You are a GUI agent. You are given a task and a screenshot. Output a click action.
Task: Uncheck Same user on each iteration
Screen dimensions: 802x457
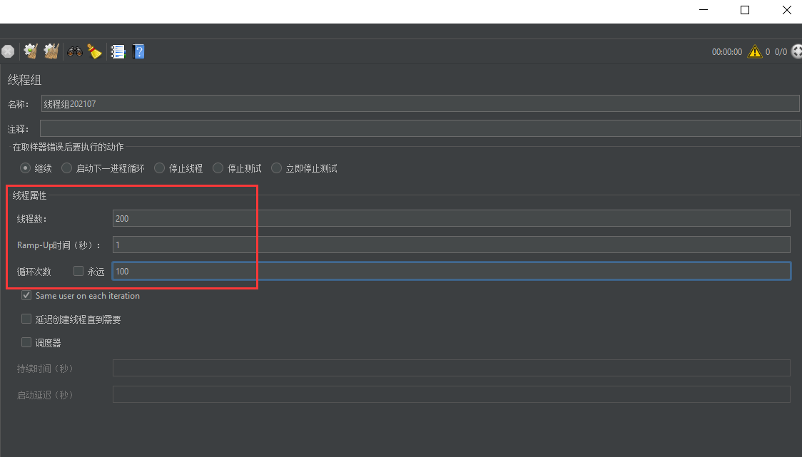26,295
